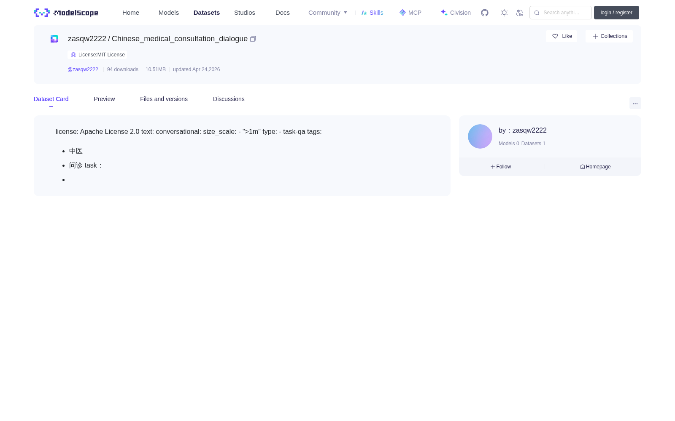Click the License:MIT License badge
This screenshot has width=675, height=421.
[97, 55]
